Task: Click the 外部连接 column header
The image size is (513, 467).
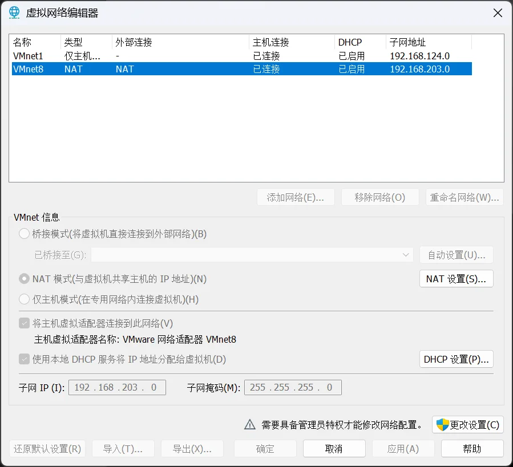Action: tap(180, 42)
